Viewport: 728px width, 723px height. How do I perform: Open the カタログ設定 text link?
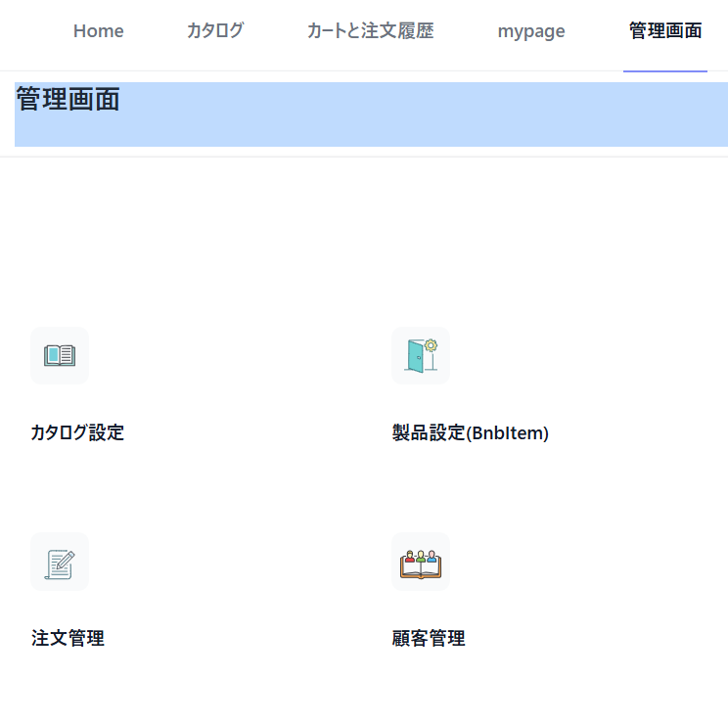(x=77, y=432)
